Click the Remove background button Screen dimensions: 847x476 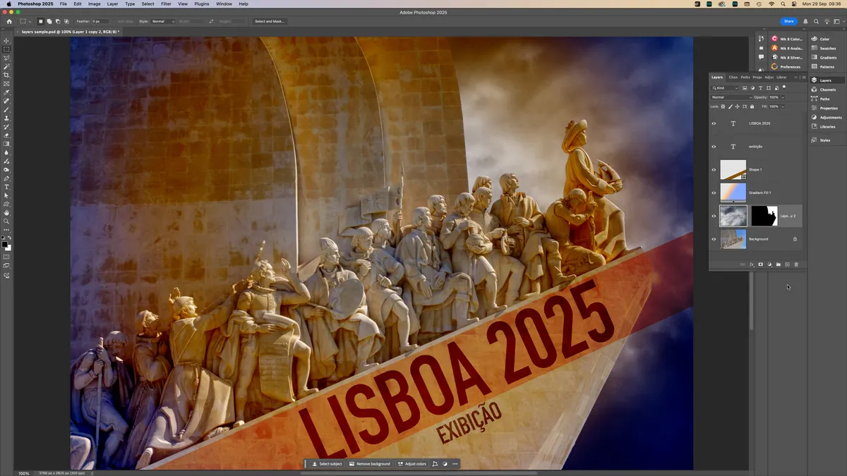(x=369, y=464)
